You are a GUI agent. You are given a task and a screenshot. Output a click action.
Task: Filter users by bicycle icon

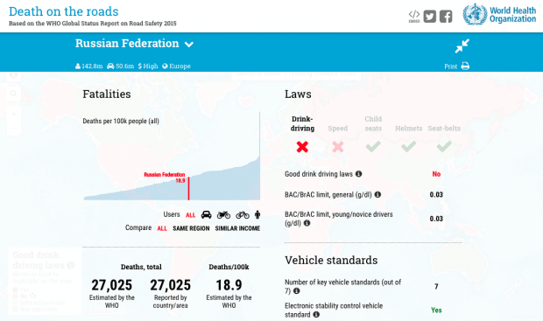[x=243, y=215]
